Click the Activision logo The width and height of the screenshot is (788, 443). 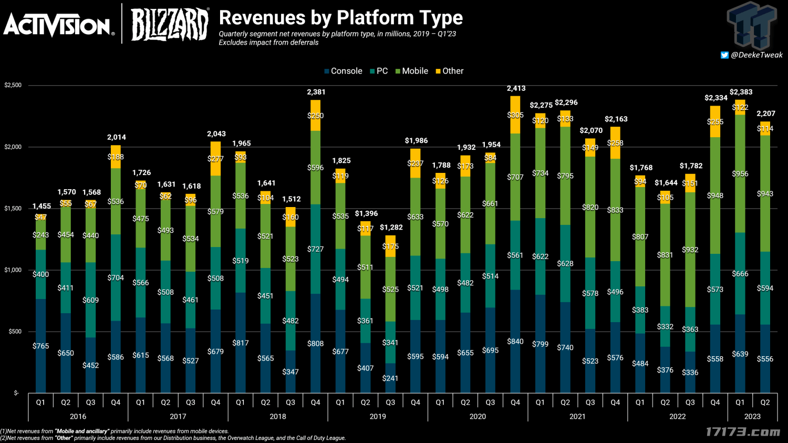pos(59,25)
